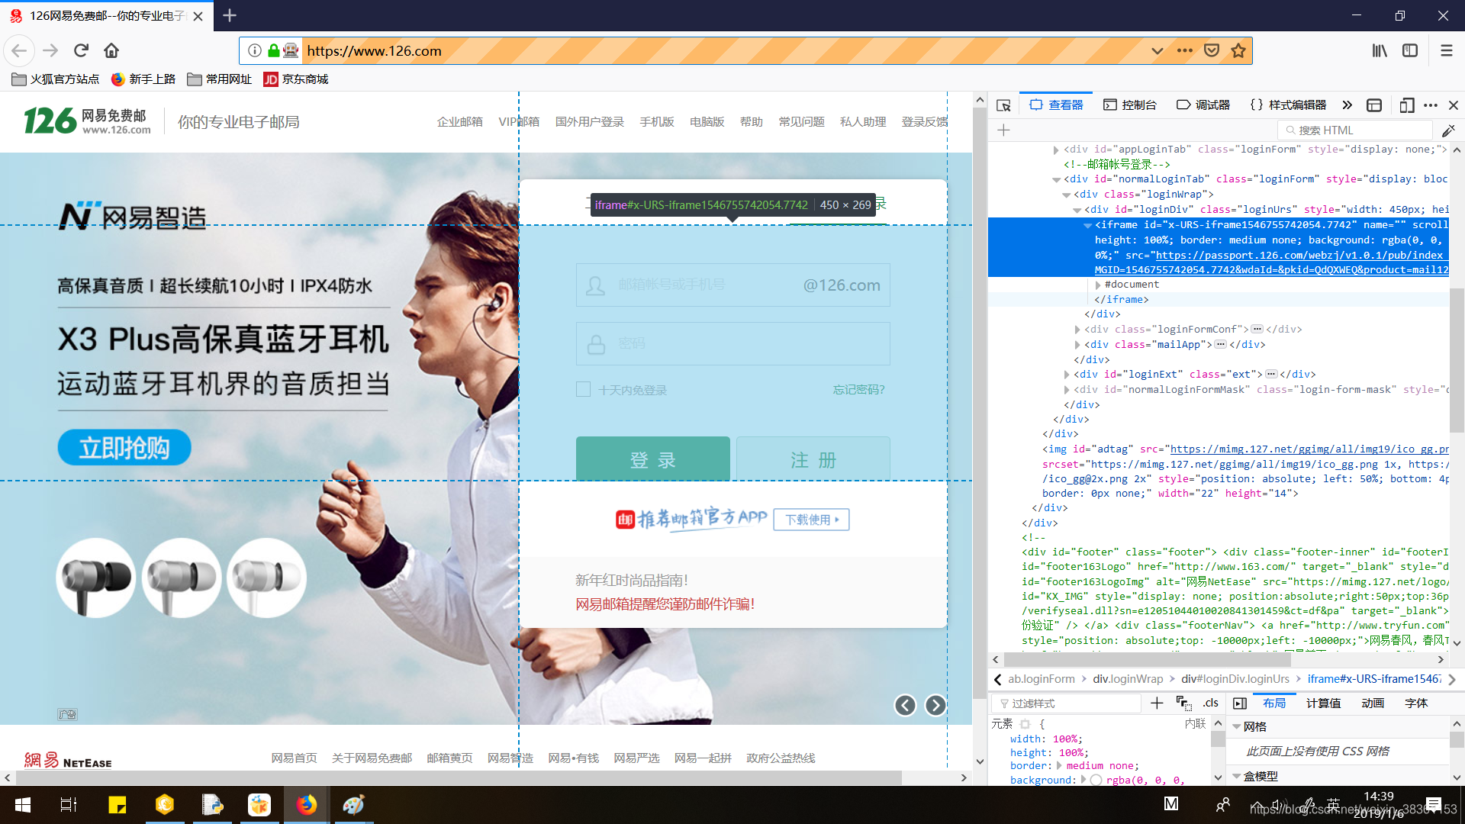
Task: Click the eyedropper color picker icon
Action: (1448, 130)
